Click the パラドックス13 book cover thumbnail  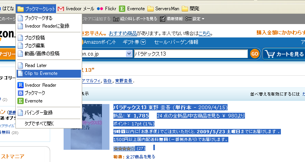click(x=87, y=127)
